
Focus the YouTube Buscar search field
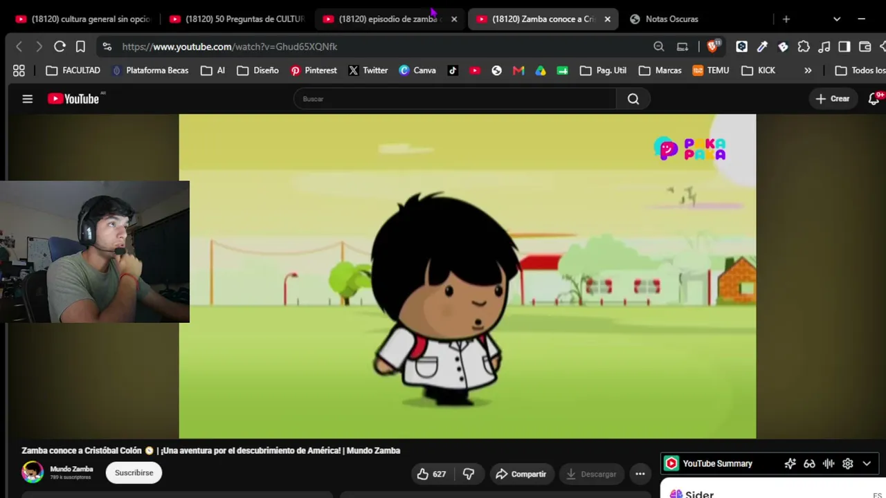tap(455, 99)
